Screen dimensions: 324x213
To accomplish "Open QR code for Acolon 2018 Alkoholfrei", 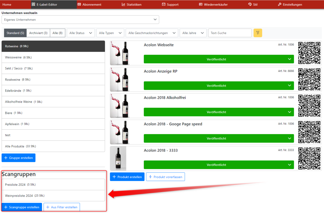I will click(x=309, y=106).
